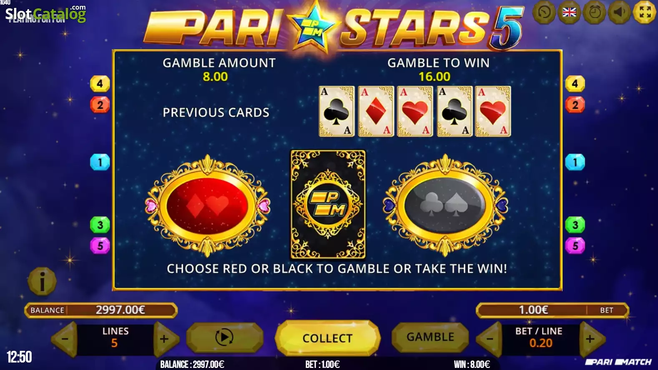The image size is (658, 370).
Task: Select payline 5 marker on left
Action: pyautogui.click(x=100, y=246)
